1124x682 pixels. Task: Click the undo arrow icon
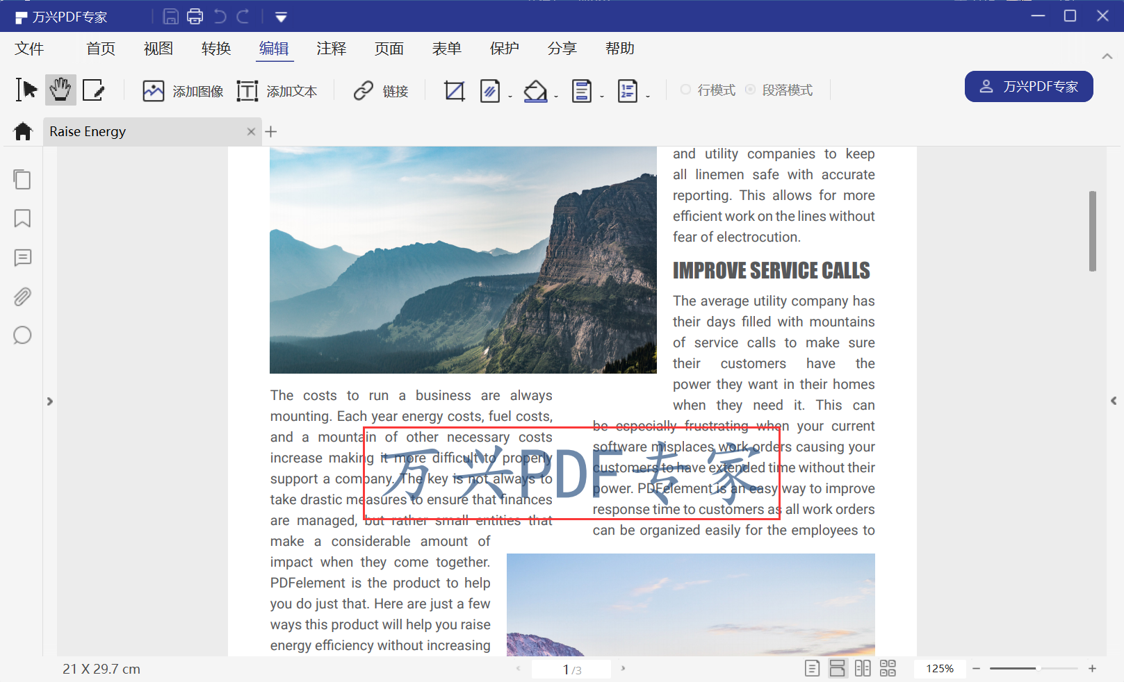(220, 16)
